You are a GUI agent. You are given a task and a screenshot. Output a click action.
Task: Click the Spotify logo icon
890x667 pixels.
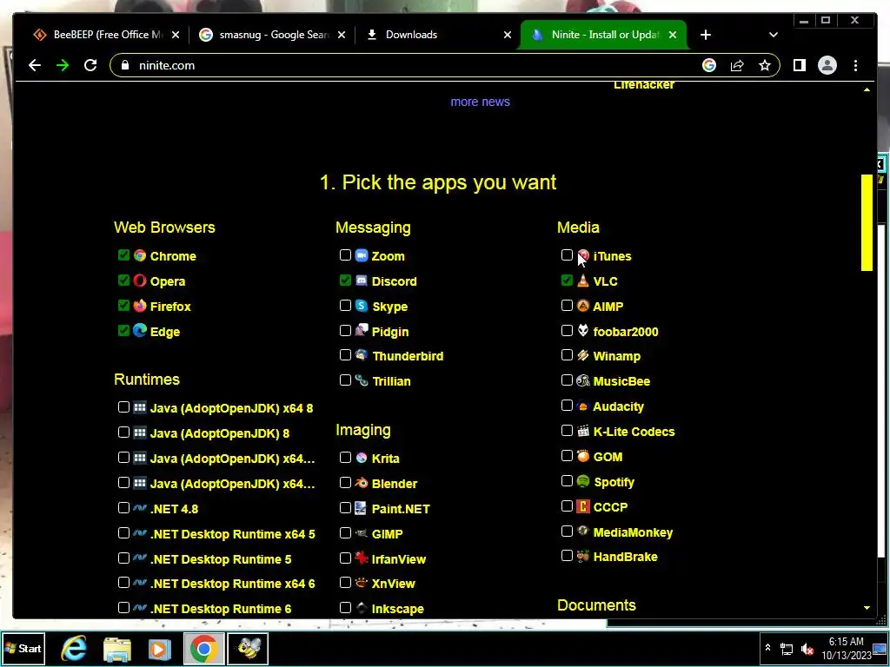pos(583,481)
